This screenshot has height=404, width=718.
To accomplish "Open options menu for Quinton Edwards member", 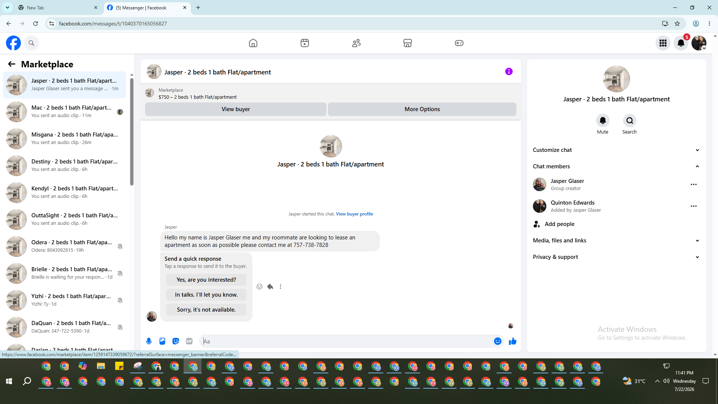I will (x=694, y=206).
